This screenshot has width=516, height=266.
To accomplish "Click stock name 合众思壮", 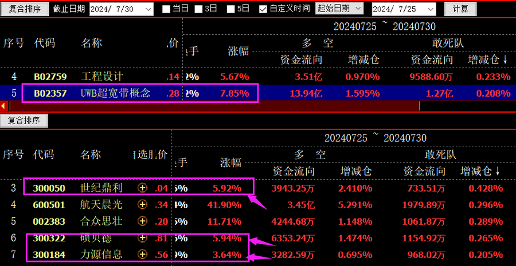I will 101,221.
